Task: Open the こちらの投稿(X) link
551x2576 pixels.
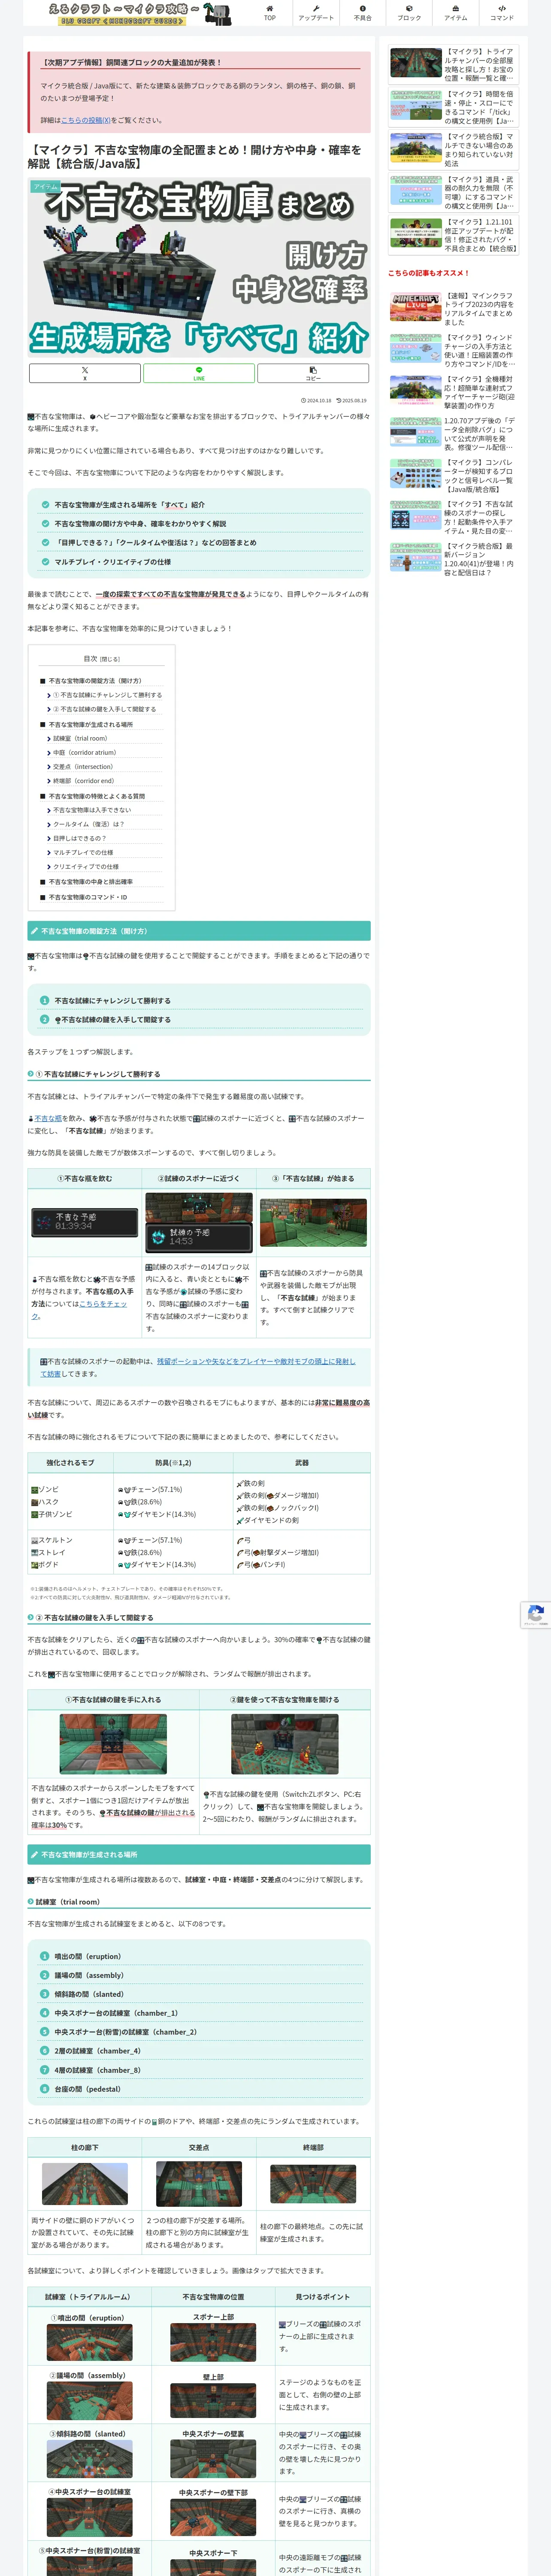Action: (x=86, y=120)
